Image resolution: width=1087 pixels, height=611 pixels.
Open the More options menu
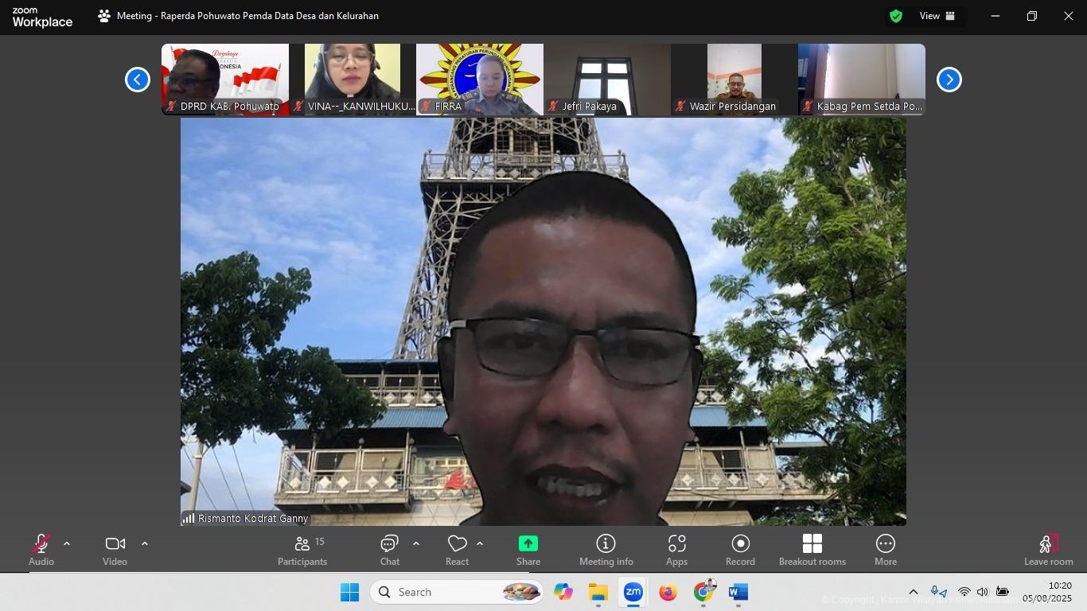tap(885, 550)
